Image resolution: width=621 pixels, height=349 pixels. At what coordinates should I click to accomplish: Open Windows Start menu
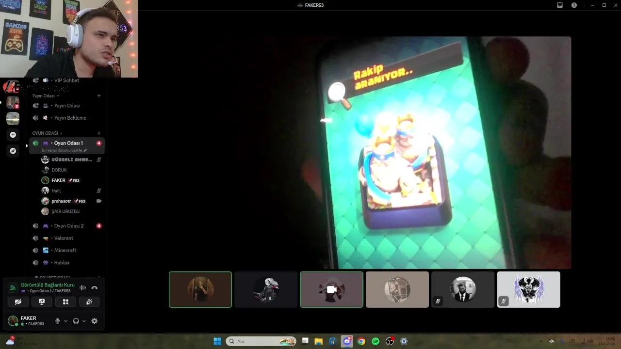217,341
